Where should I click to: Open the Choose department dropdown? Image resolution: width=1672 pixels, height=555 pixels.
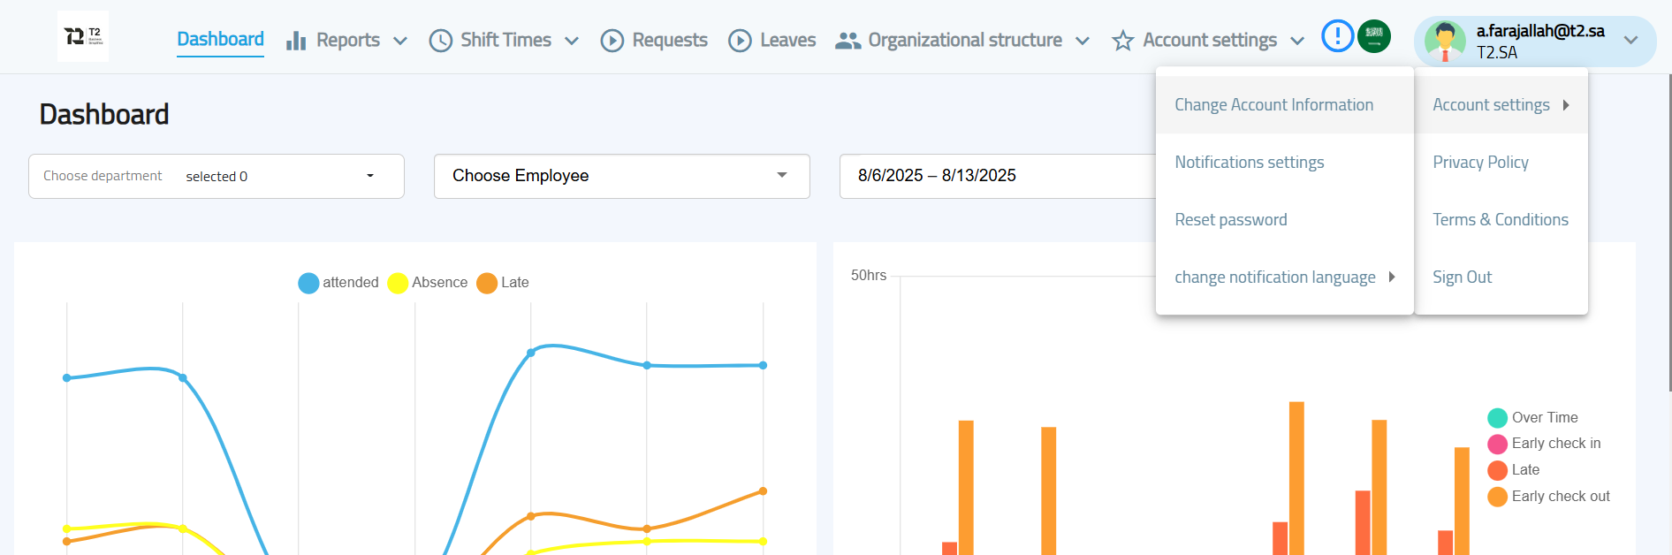(217, 176)
